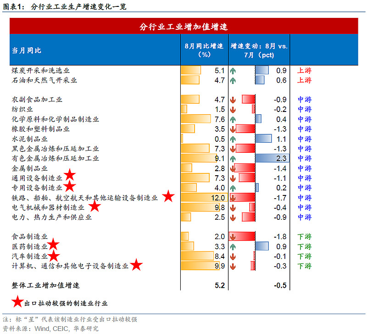The height and width of the screenshot is (334, 367).
Task: Click the red 分行业工业增加值增速 title banner
Action: (183, 27)
